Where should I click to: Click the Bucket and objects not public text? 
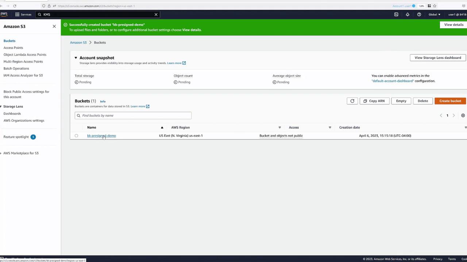[x=281, y=136]
